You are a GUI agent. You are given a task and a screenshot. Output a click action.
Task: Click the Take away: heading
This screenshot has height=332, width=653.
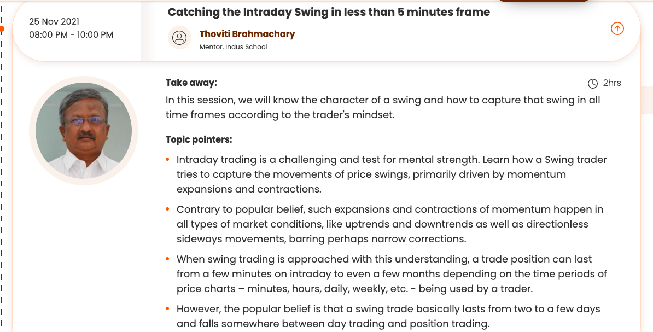click(x=191, y=83)
